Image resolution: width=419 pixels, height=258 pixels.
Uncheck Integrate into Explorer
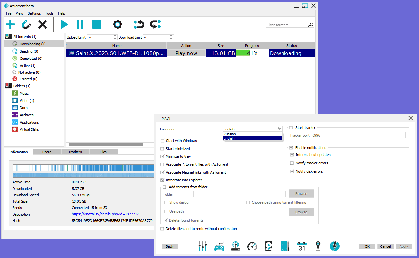click(162, 180)
